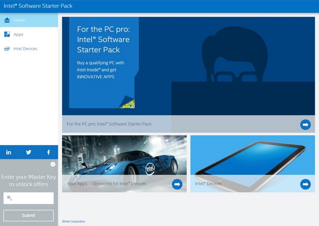This screenshot has width=319, height=226.
Task: Click arrow on Intel Devices tile
Action: tap(305, 184)
